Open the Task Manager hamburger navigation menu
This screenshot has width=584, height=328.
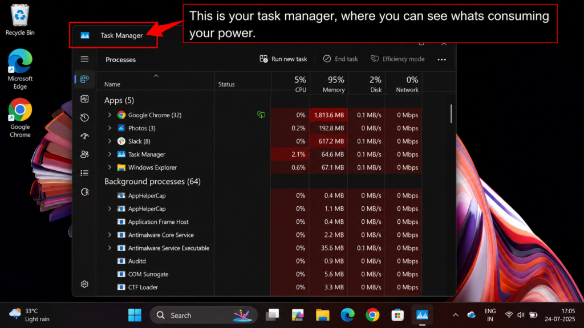84,59
